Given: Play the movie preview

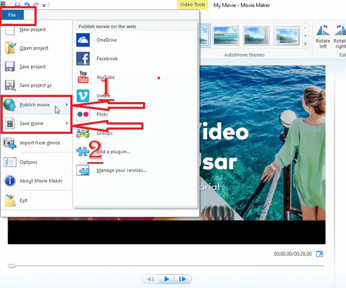Looking at the screenshot, I should point(167,279).
